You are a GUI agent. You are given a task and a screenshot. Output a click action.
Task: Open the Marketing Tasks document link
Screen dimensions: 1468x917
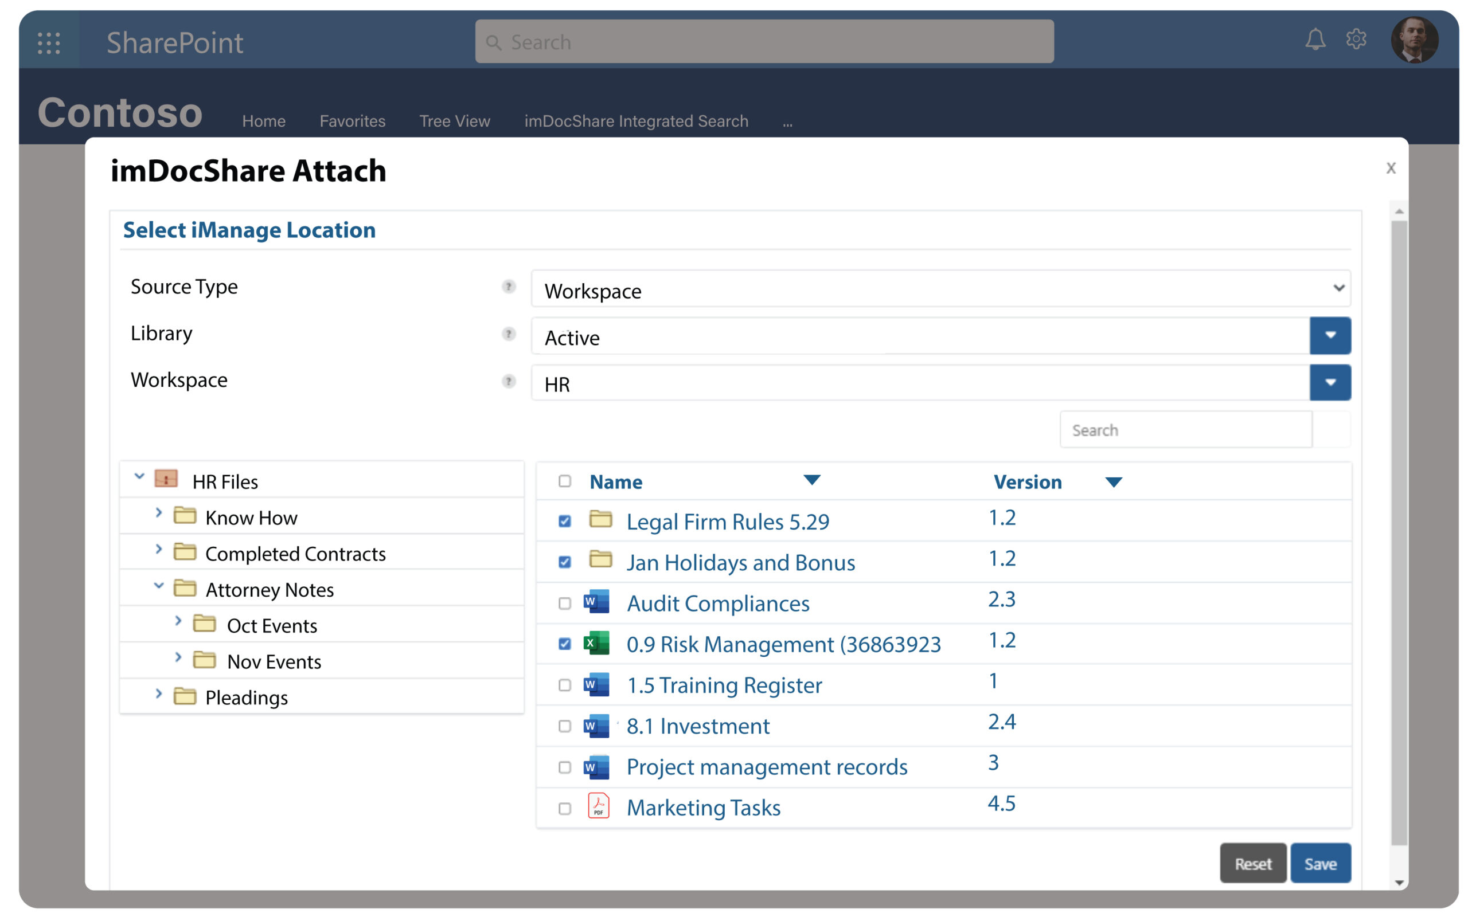(x=703, y=808)
